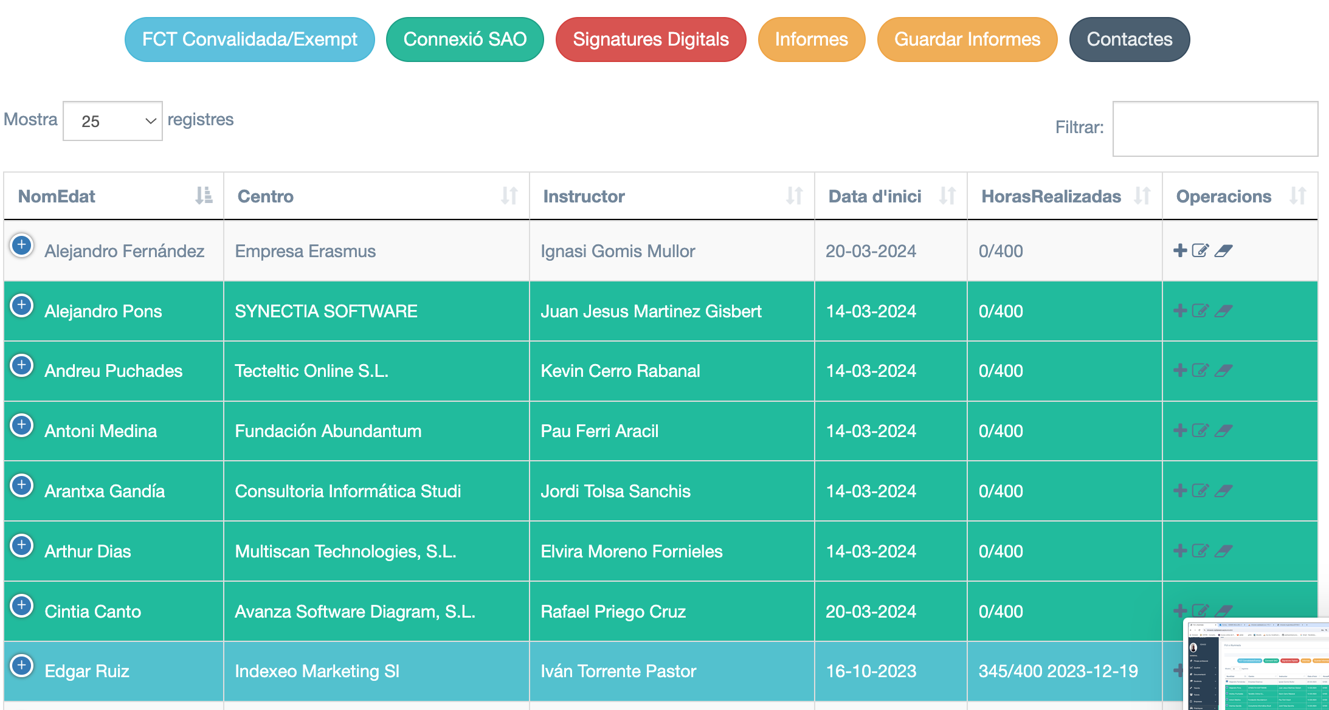The height and width of the screenshot is (710, 1329).
Task: Click the eraser icon in Arthur Dias row
Action: coord(1223,551)
